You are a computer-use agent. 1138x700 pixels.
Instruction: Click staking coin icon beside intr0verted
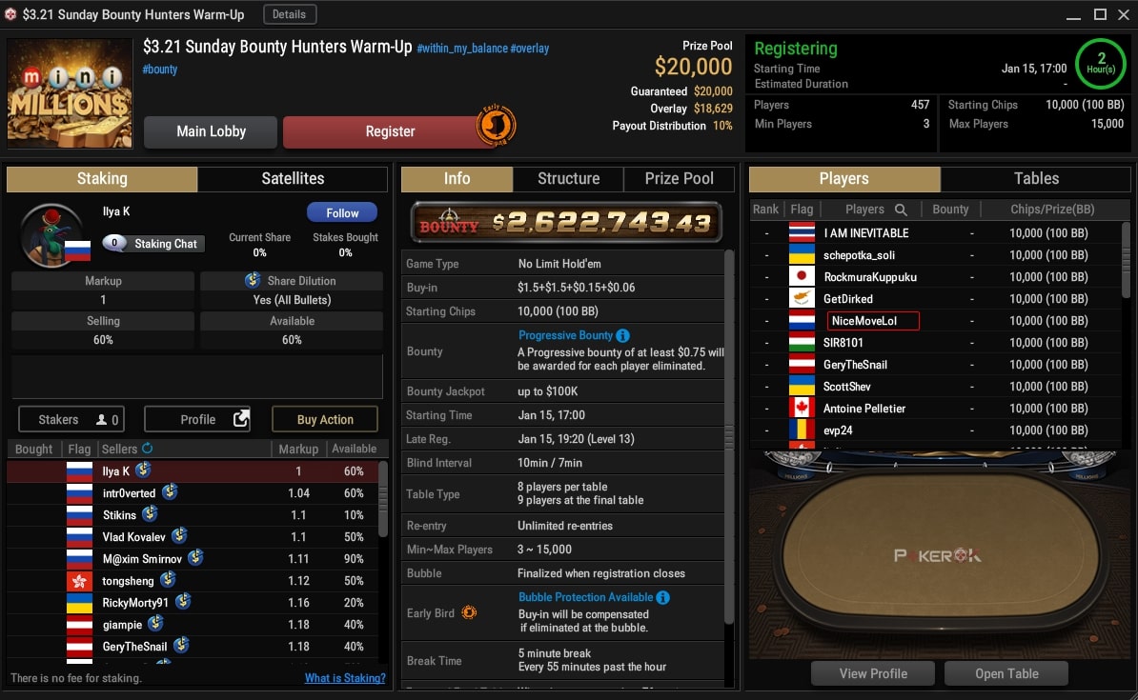[x=170, y=491]
